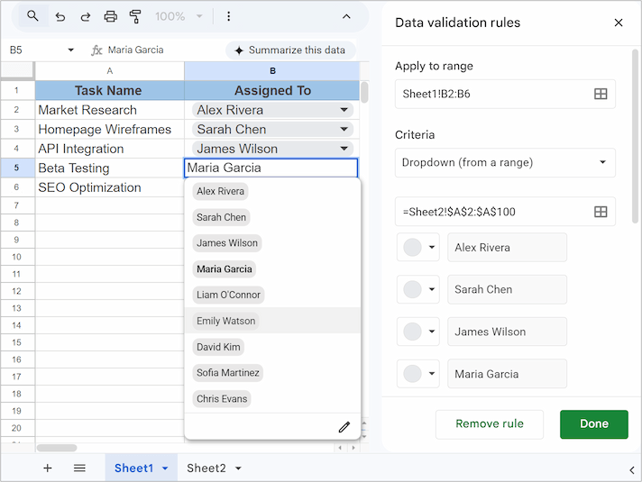
Task: Choose Alex Rivera from the dropdown list
Action: click(x=220, y=191)
